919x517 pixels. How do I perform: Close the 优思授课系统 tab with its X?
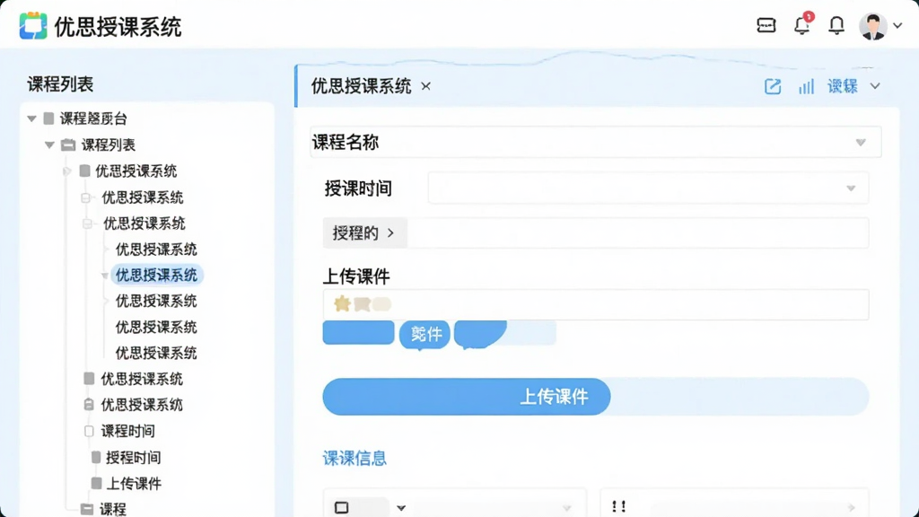click(x=426, y=87)
